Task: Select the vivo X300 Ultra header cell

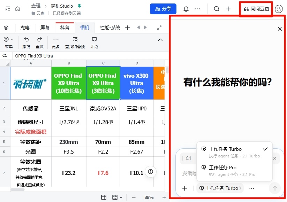Action: click(x=137, y=83)
